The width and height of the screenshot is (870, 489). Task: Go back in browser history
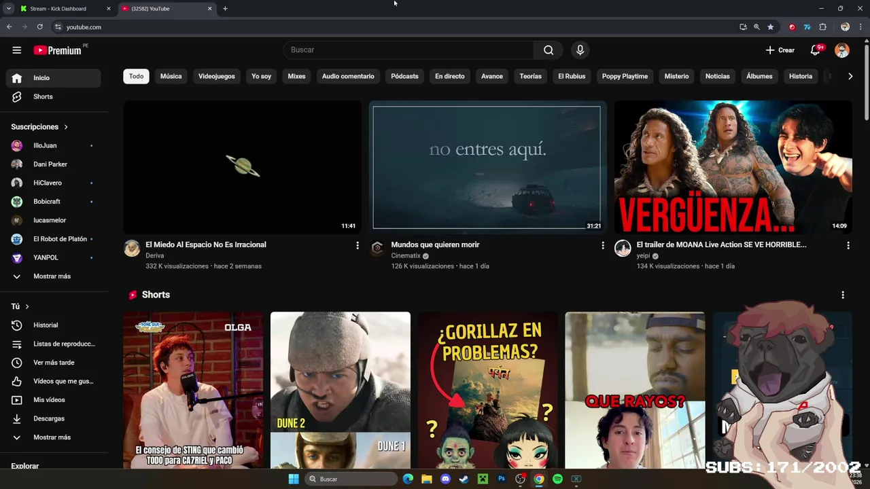(x=10, y=27)
